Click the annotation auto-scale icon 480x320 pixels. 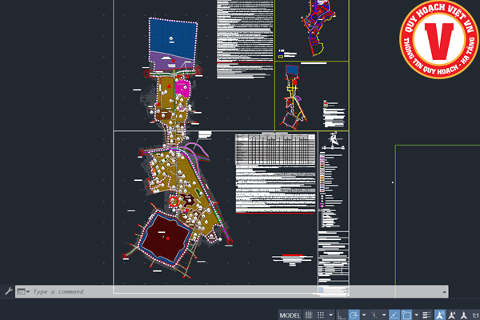coord(451,315)
